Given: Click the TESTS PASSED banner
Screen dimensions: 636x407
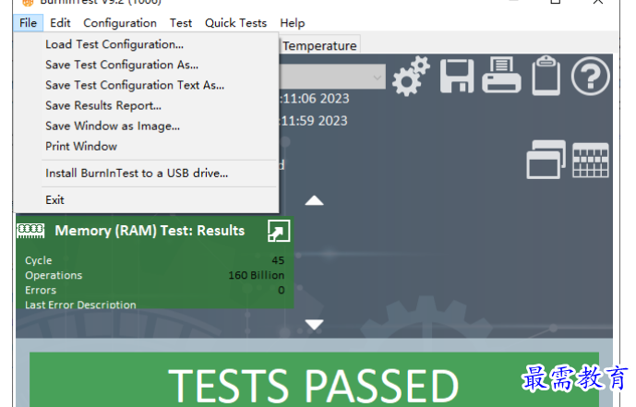Looking at the screenshot, I should (314, 380).
